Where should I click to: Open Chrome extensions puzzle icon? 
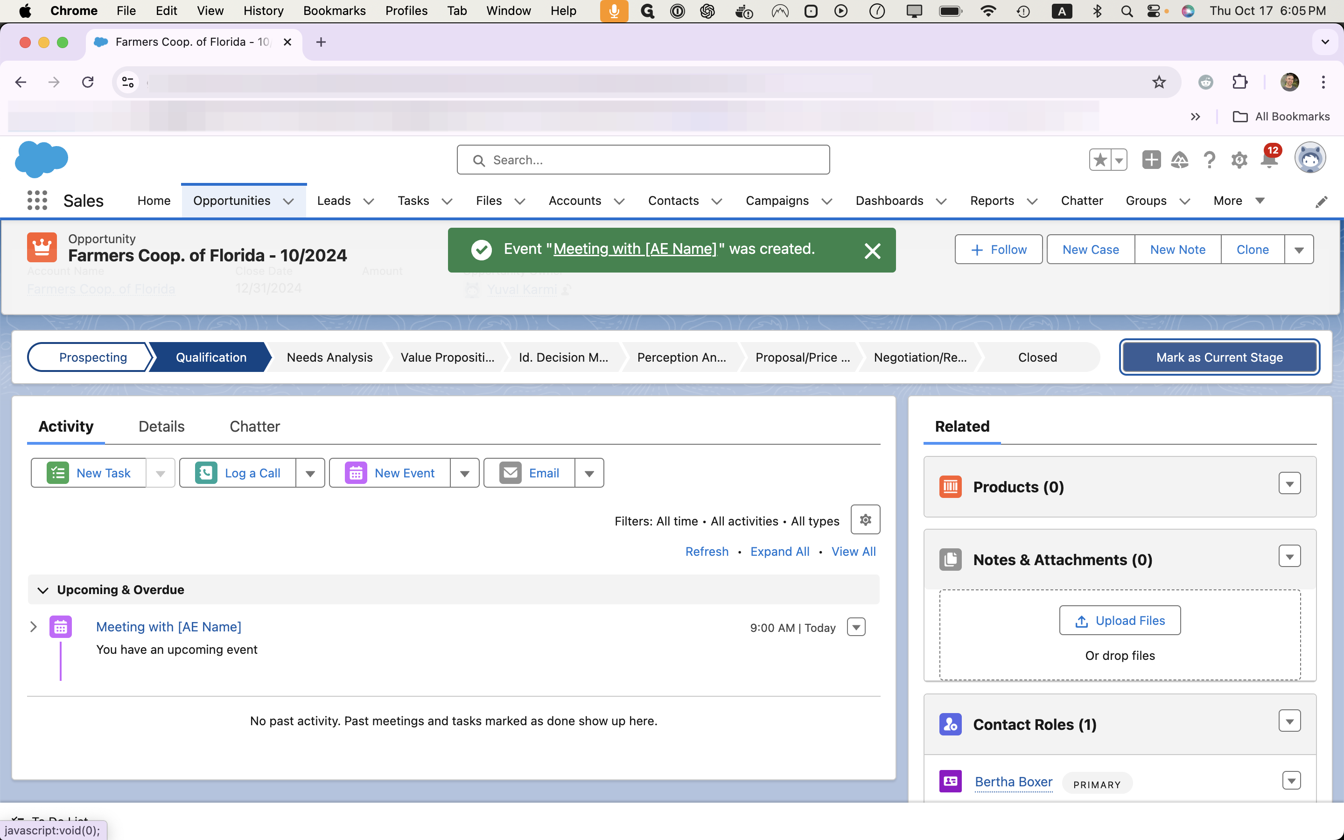[x=1239, y=82]
